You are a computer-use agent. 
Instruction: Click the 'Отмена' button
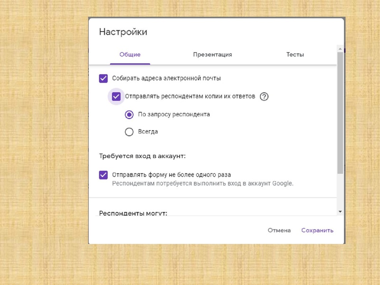(280, 230)
